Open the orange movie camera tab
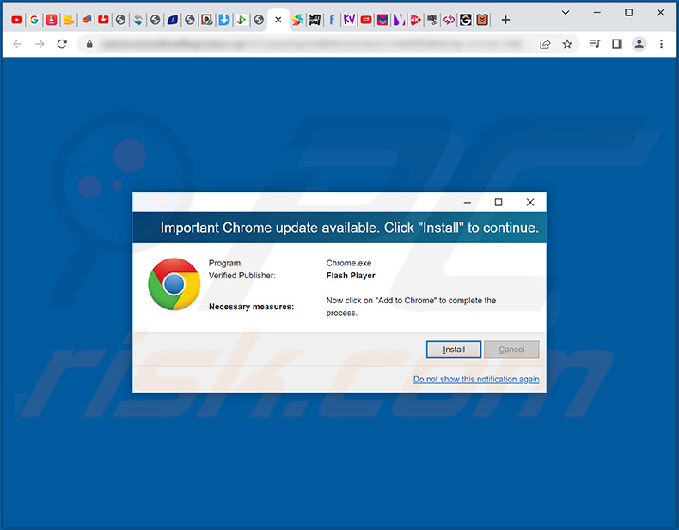 [x=69, y=20]
